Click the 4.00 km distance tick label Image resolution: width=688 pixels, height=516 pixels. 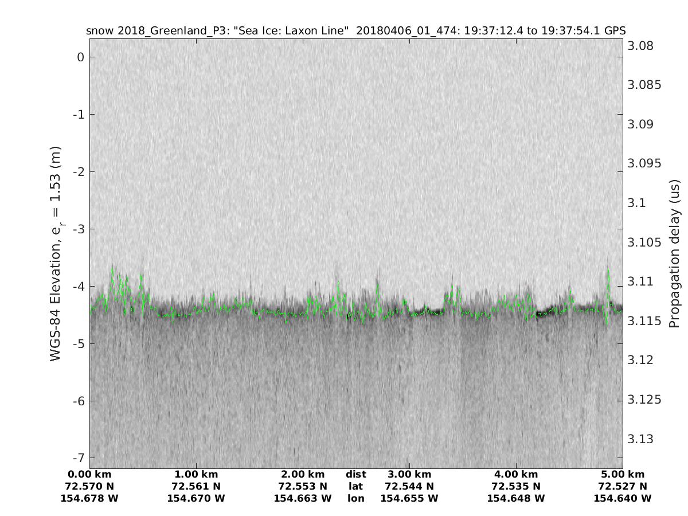coord(516,474)
